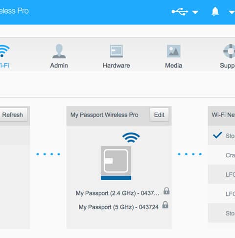235x238 pixels.
Task: Select 'My Passport (5 GHz) - 043724' text
Action: click(118, 207)
